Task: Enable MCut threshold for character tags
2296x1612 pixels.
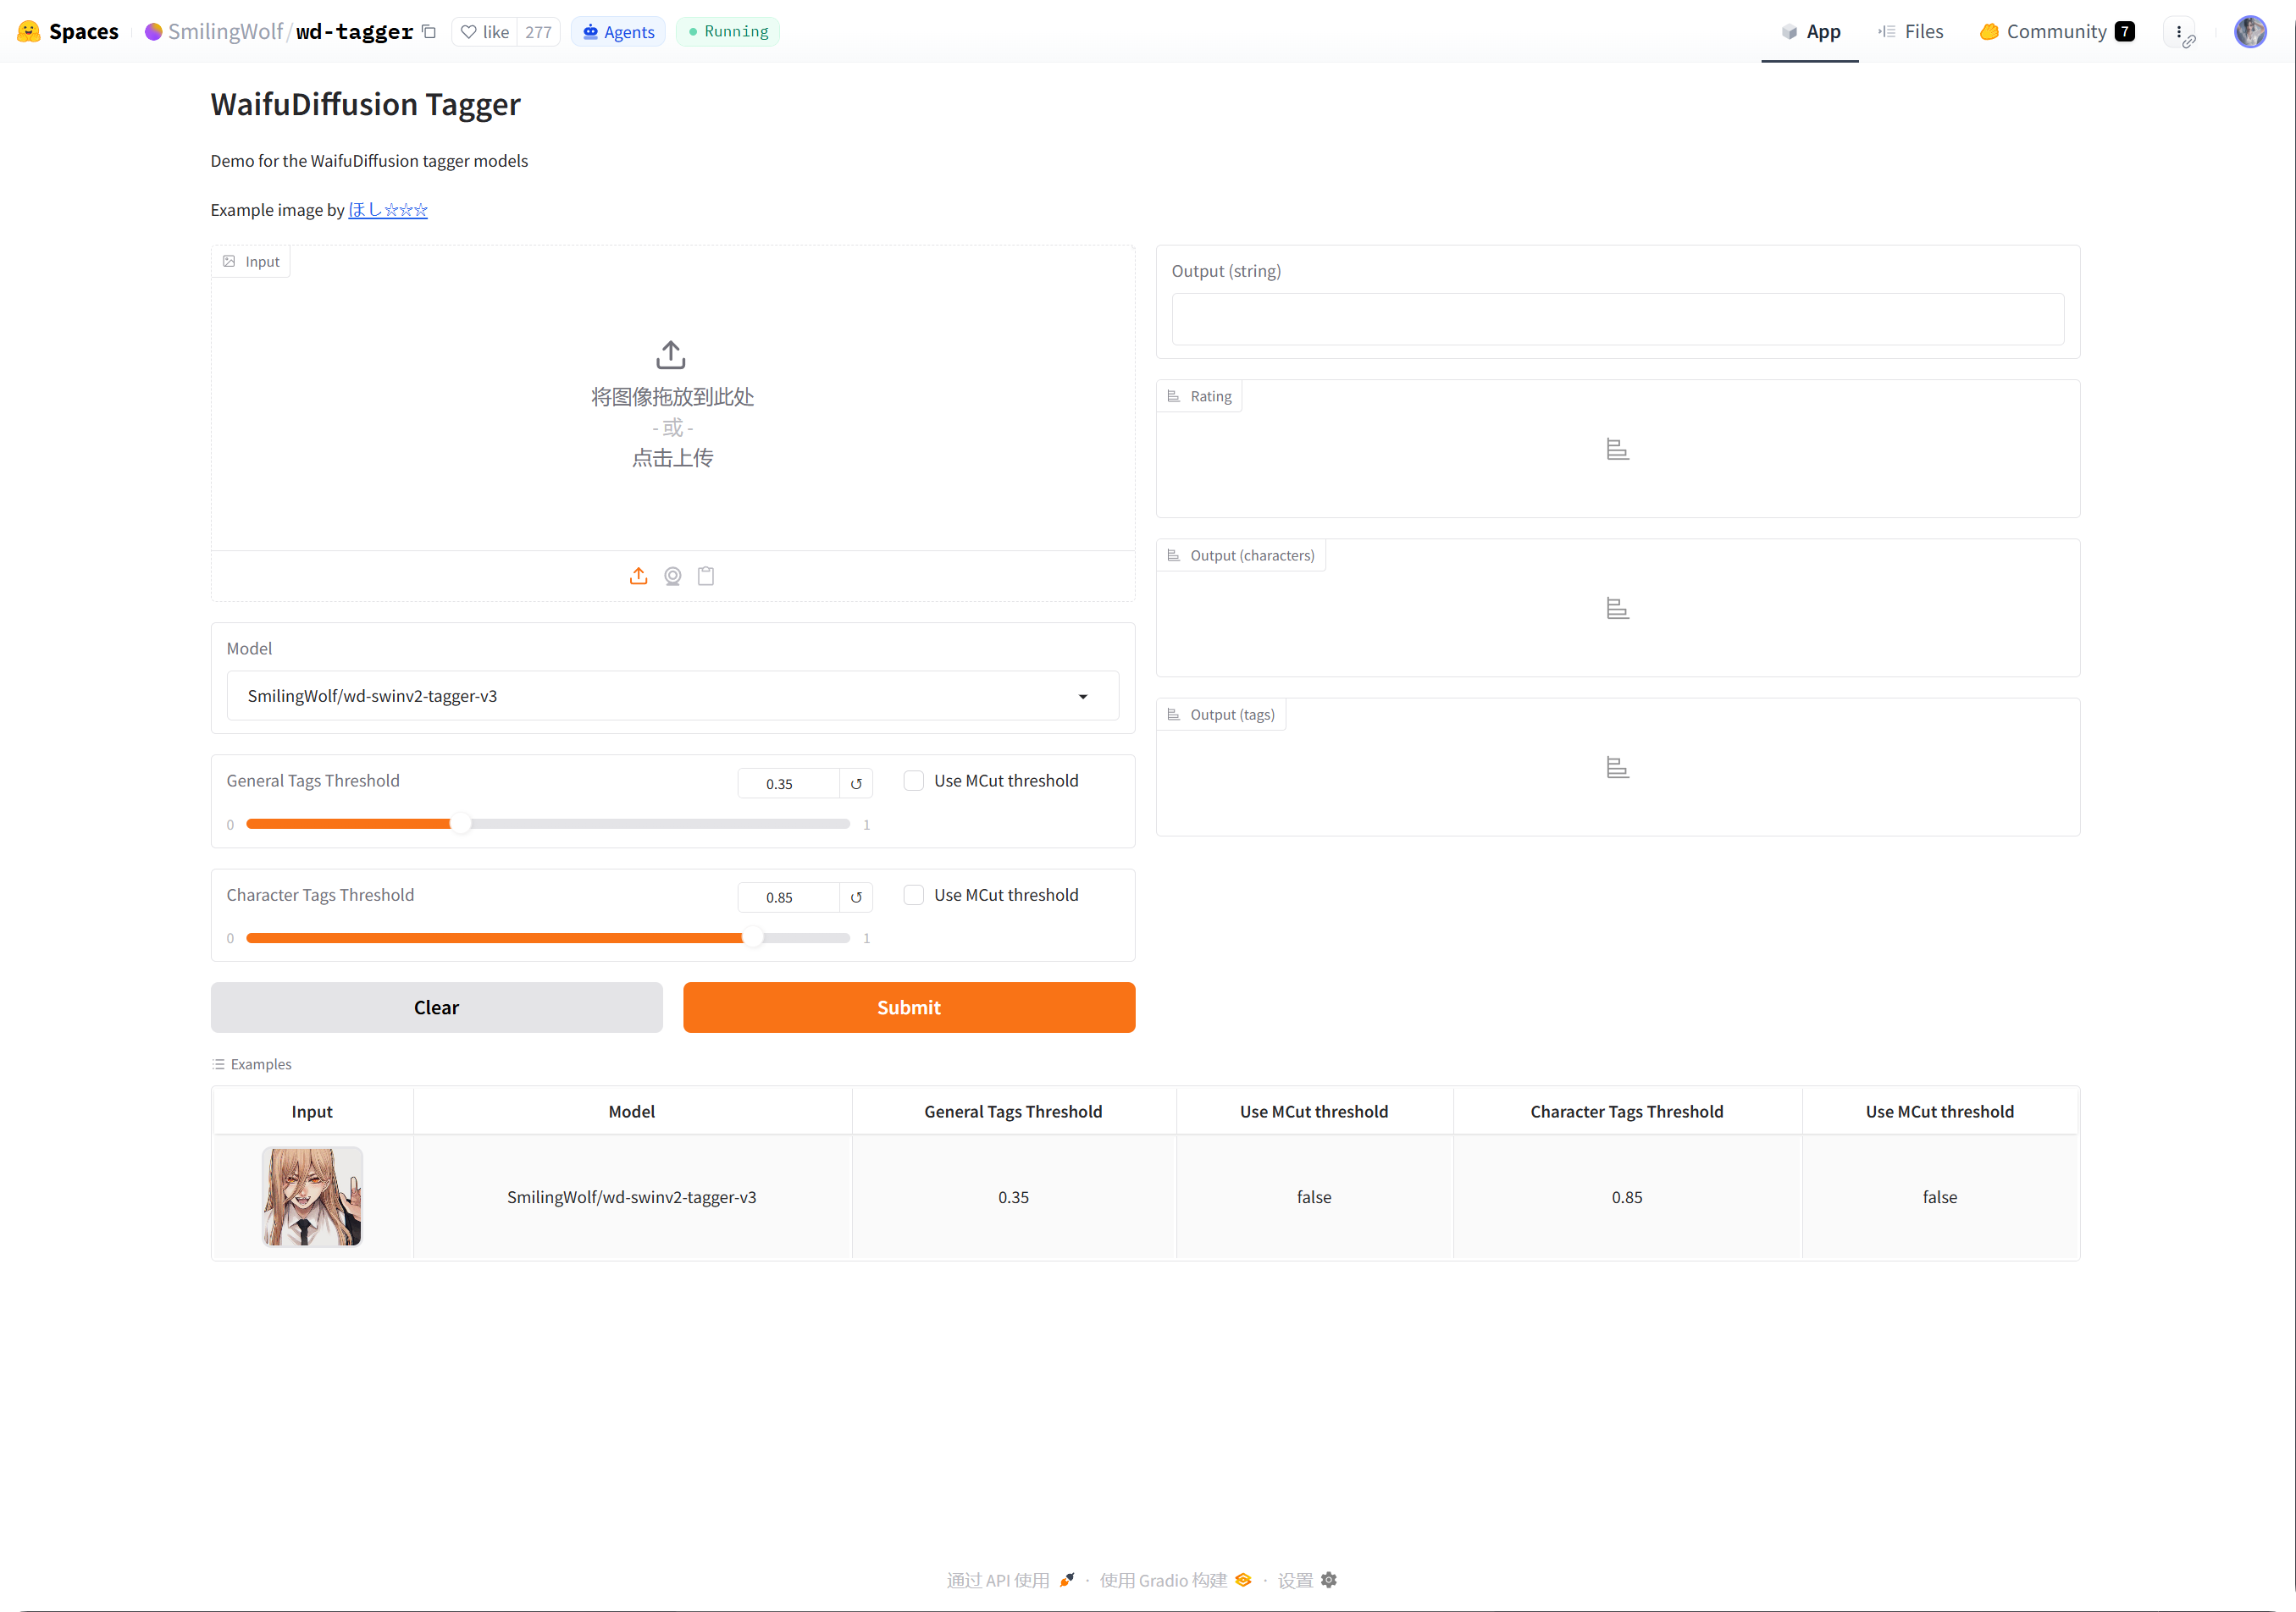Action: (914, 896)
